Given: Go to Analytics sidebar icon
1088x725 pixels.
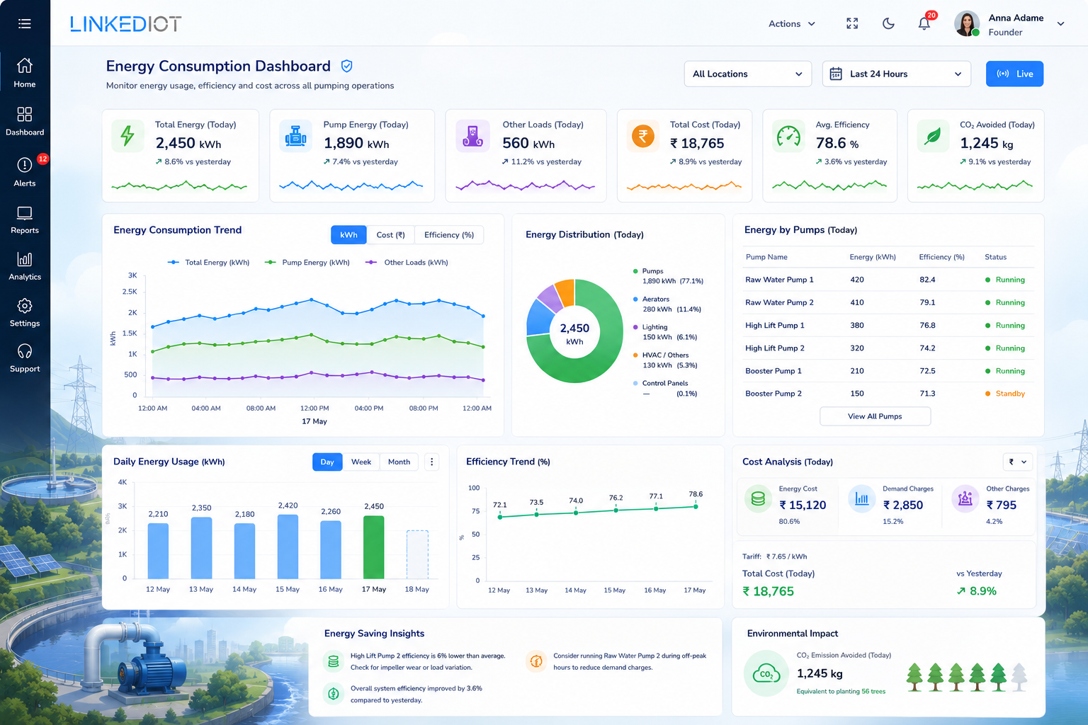Looking at the screenshot, I should pos(25,266).
